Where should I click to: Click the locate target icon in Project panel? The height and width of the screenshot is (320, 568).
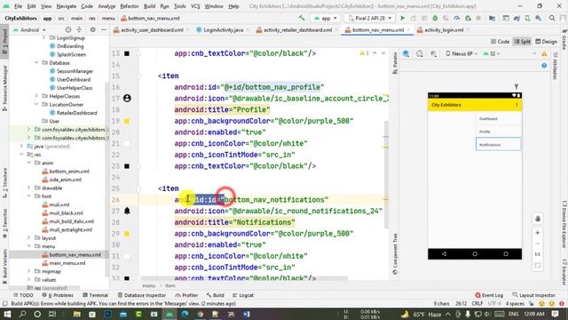68,29
